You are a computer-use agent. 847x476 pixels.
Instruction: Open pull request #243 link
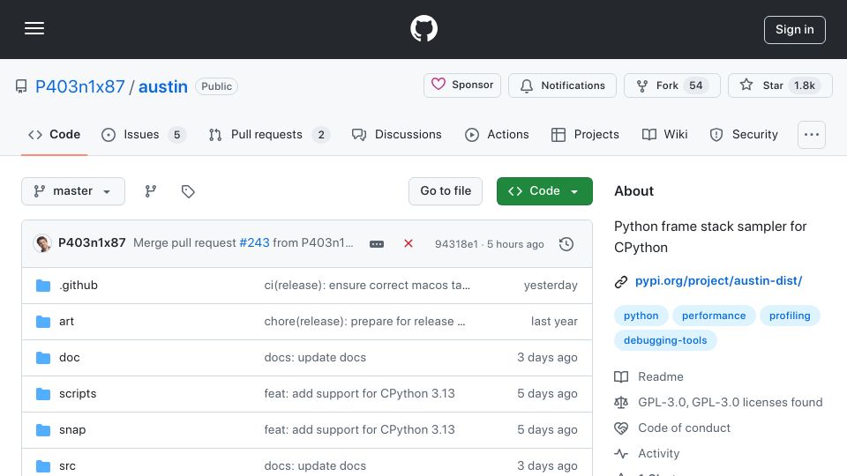click(x=254, y=243)
